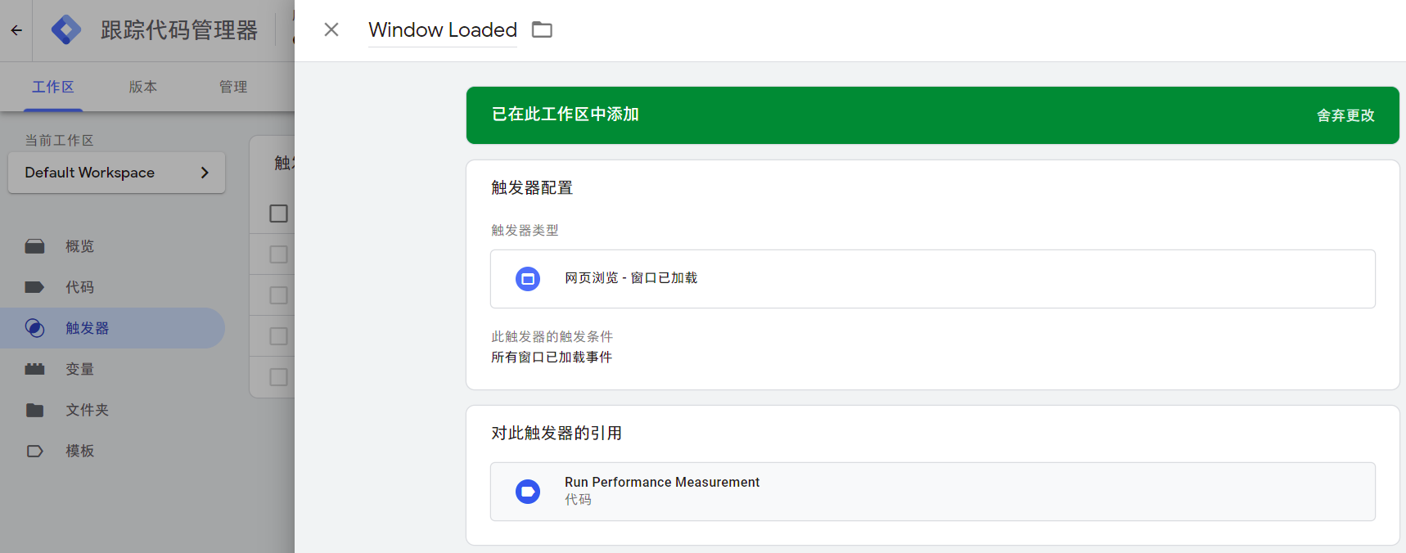The image size is (1406, 553).
Task: Close the Window Loaded trigger panel
Action: (331, 29)
